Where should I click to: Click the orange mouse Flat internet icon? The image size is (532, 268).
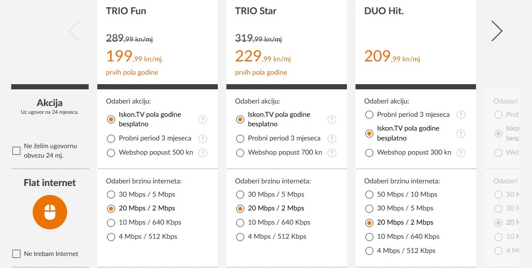coord(50,212)
